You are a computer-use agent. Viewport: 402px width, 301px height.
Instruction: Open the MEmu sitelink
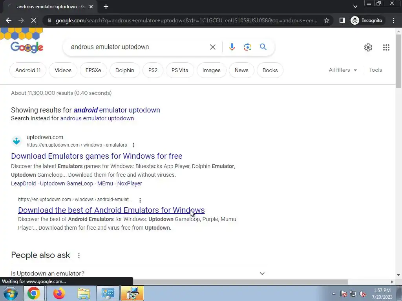[x=105, y=183]
